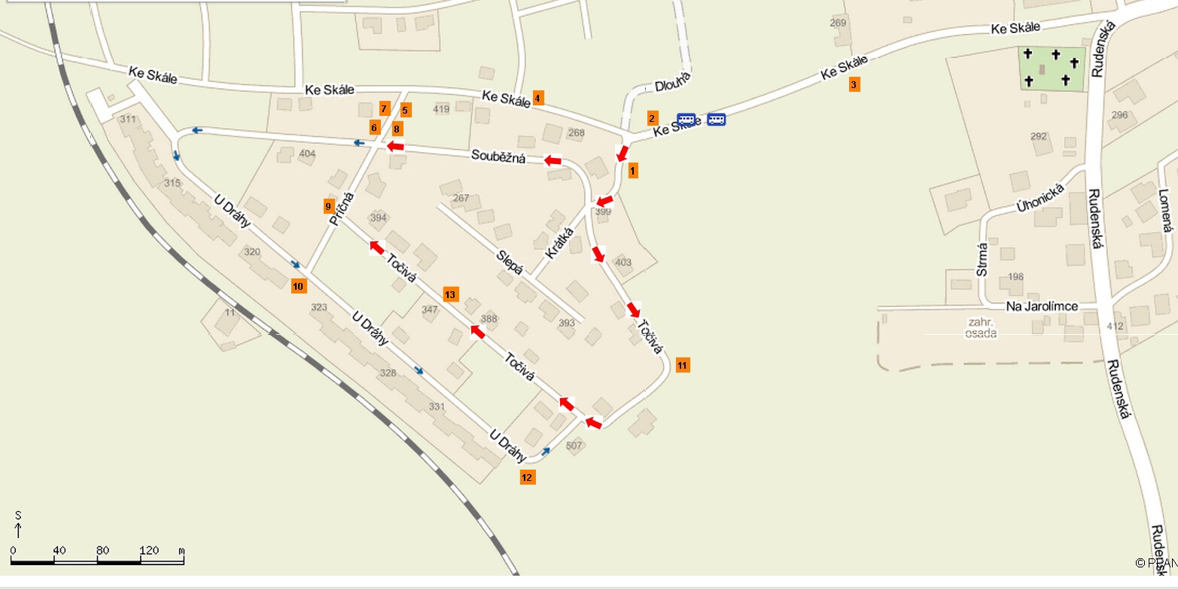Click the right blue bus stop icon

[716, 119]
